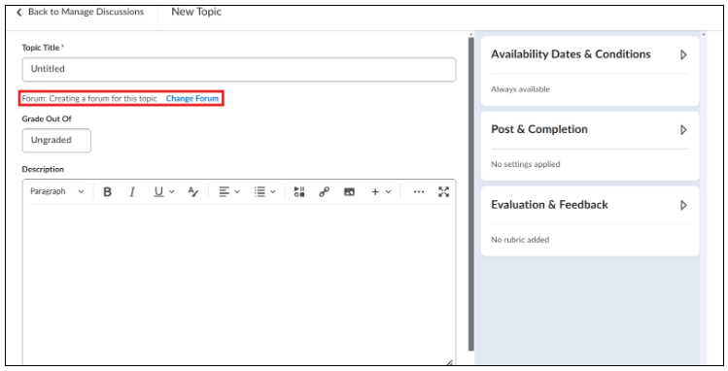
Task: Click the Ungraded Grade Out Of button
Action: pyautogui.click(x=56, y=140)
